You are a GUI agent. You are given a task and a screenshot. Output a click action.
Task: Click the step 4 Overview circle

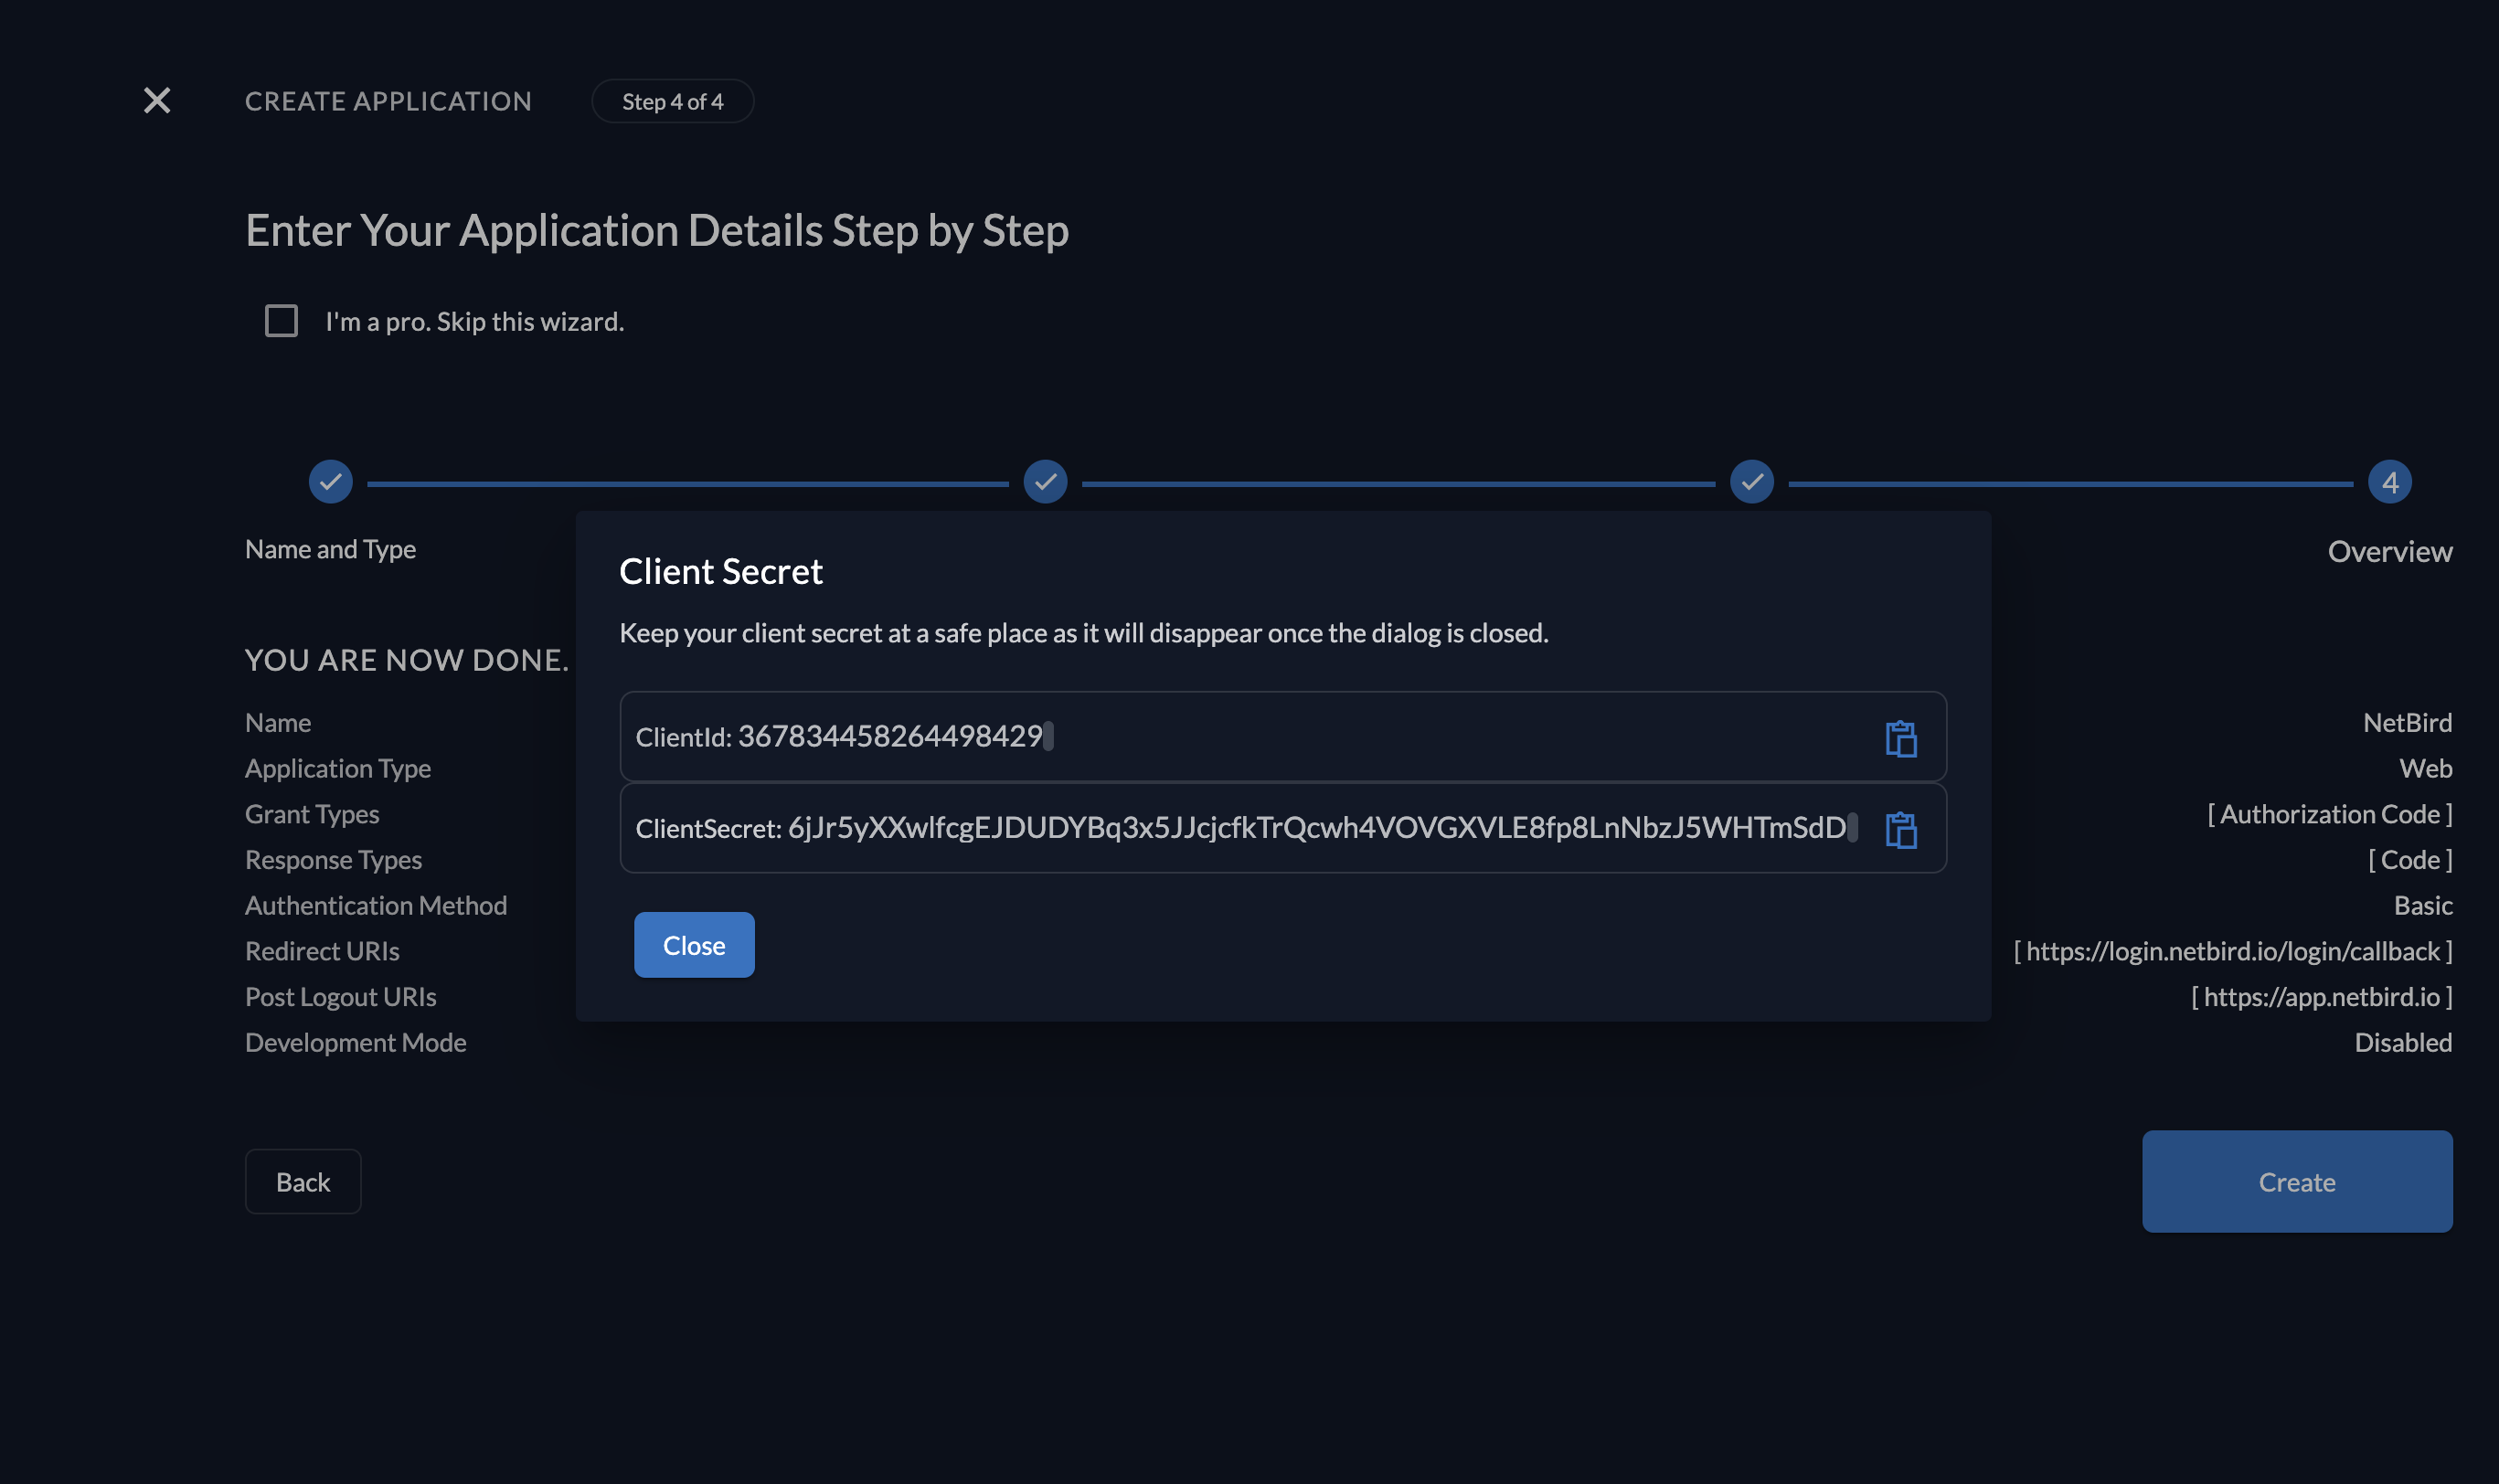(x=2389, y=482)
